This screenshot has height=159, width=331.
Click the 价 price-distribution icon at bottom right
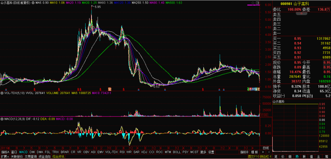pyautogui.click(x=283, y=156)
